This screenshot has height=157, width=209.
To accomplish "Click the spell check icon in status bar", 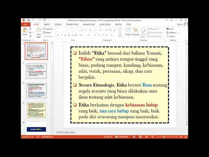I will 38,137.
